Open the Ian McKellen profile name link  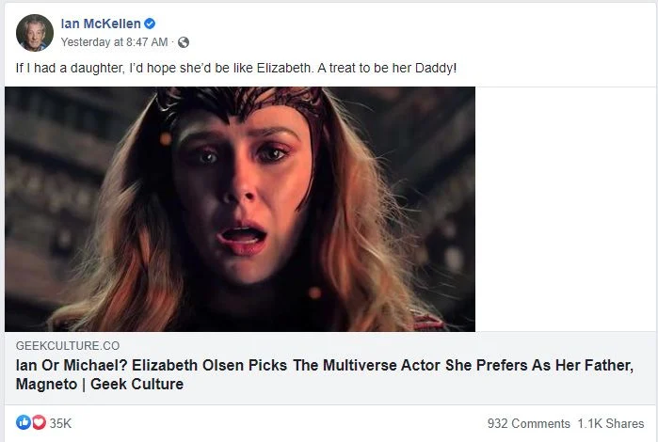point(100,24)
